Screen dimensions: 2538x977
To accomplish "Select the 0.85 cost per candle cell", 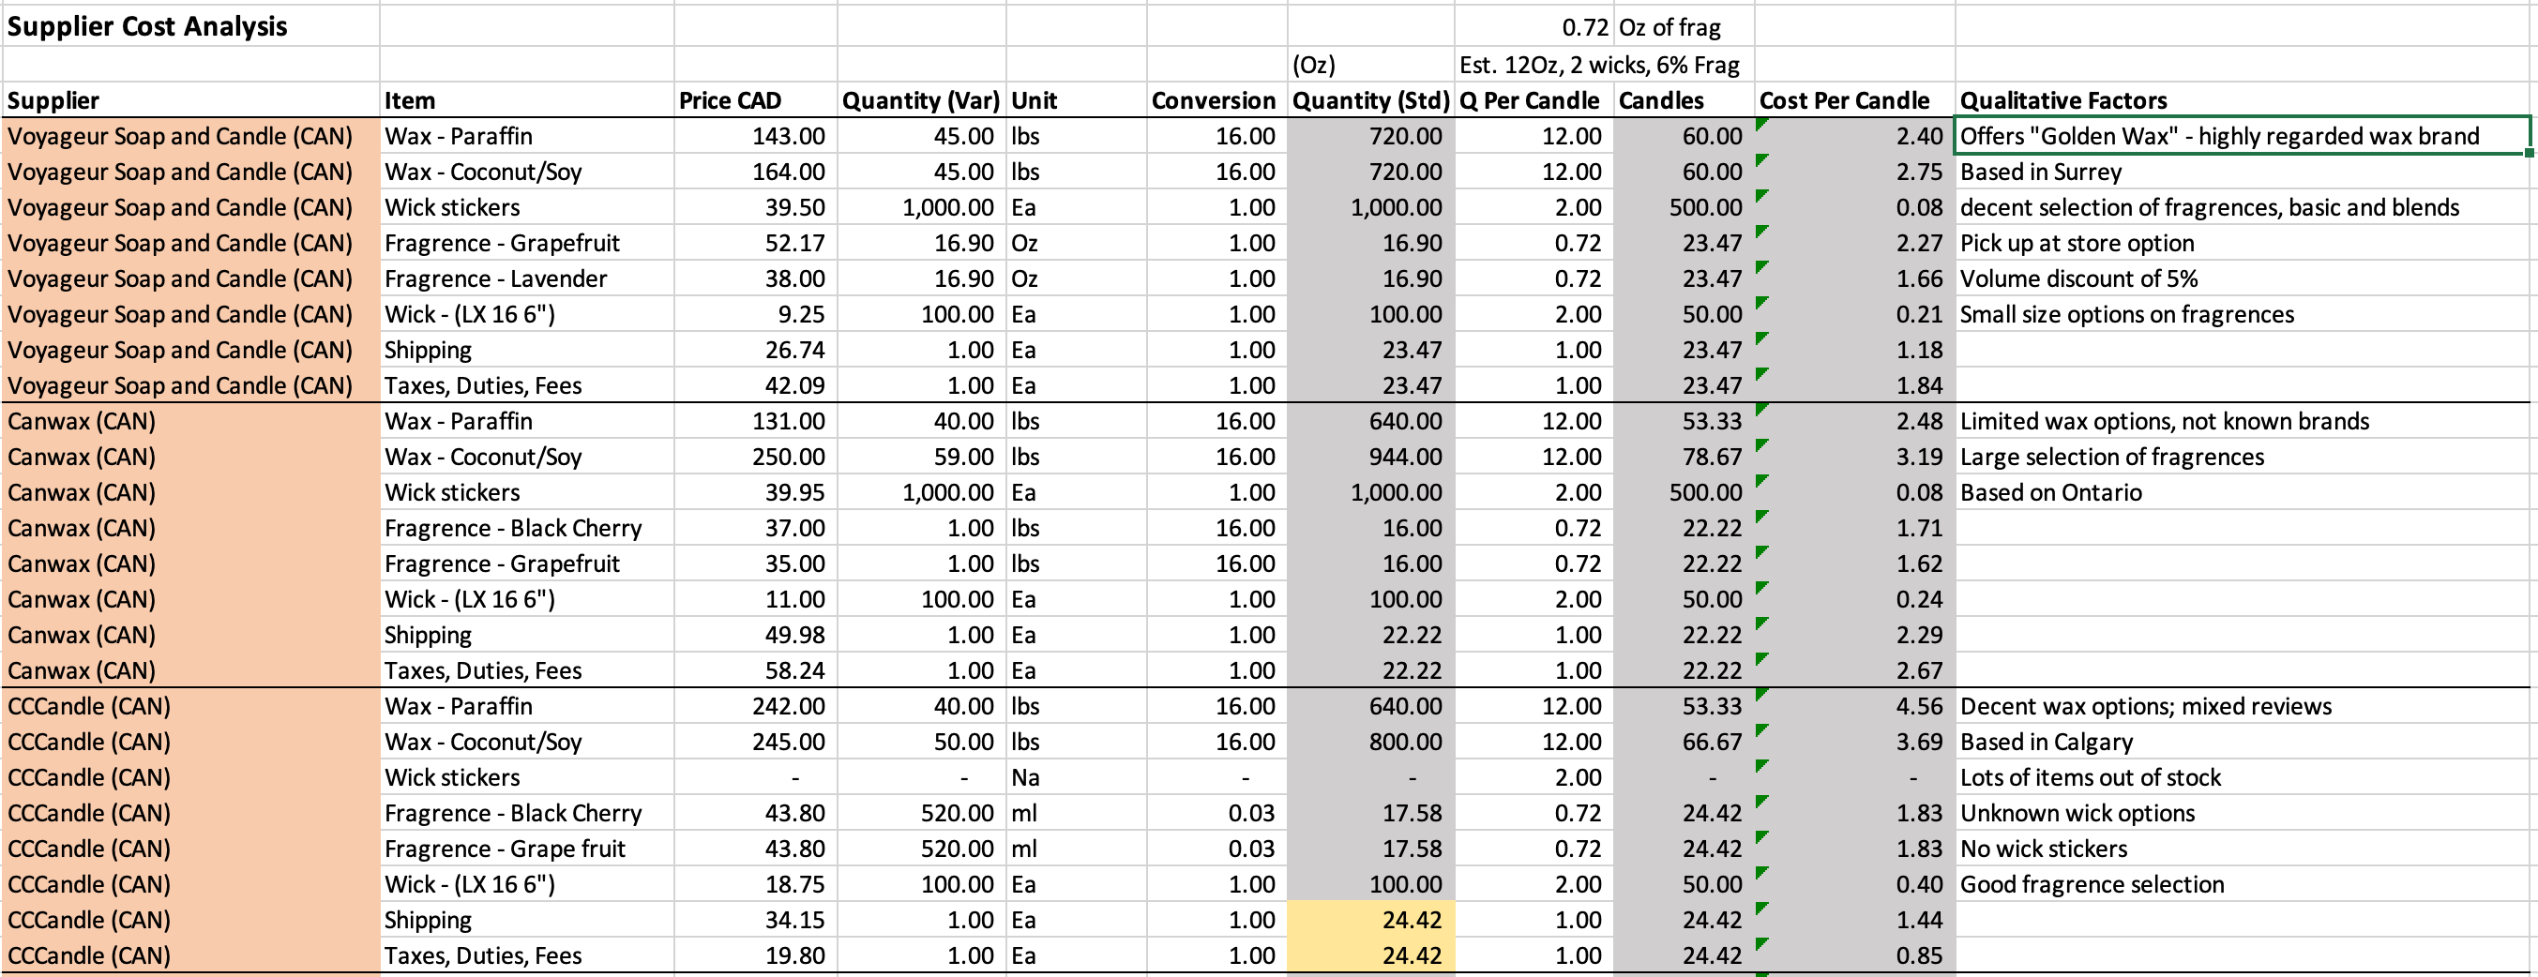I will [1854, 955].
